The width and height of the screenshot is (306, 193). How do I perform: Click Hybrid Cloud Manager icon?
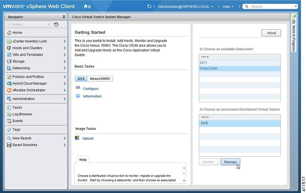[9, 84]
